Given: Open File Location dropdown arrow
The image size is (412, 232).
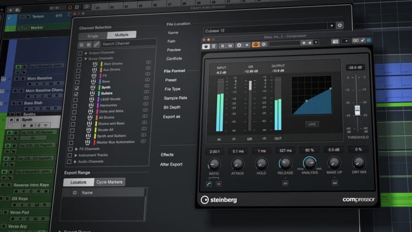Looking at the screenshot, I should 332,26.
